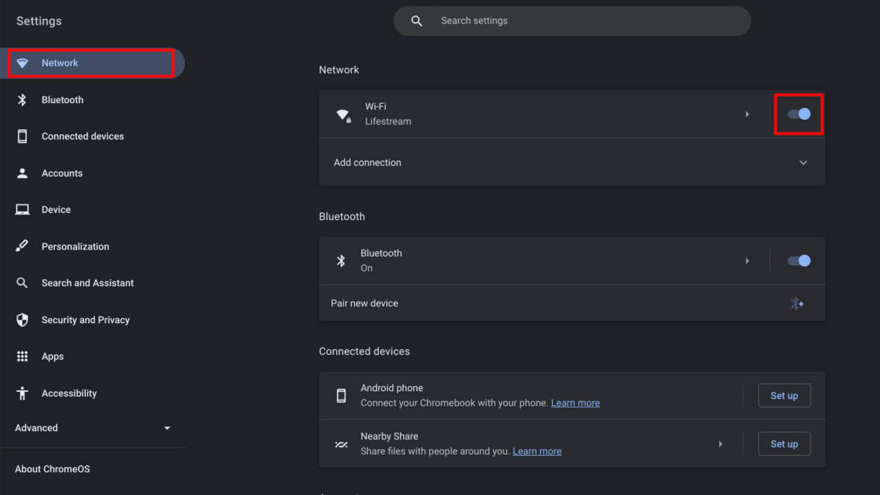Open About ChromeOS
Viewport: 880px width, 495px height.
[52, 468]
